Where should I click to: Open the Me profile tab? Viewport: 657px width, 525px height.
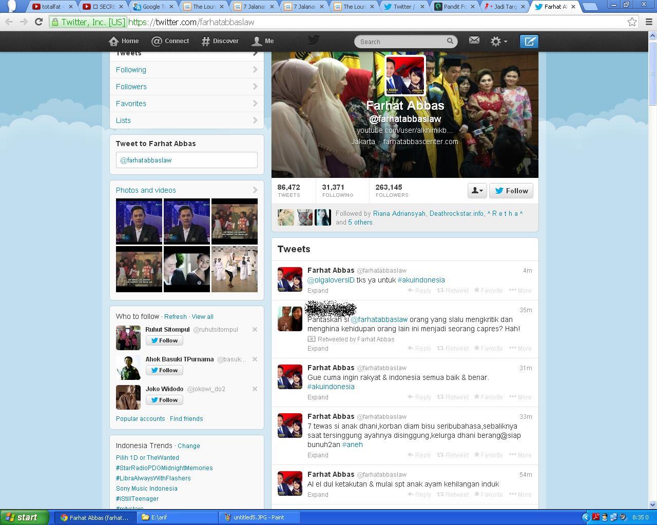point(263,41)
